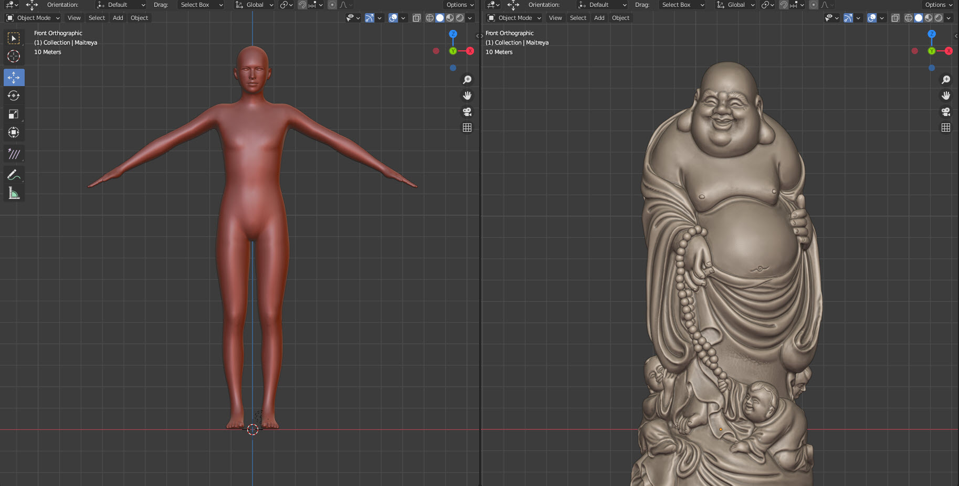Click perspective/orthographic grid icon in right viewport
This screenshot has height=486, width=959.
[x=946, y=128]
